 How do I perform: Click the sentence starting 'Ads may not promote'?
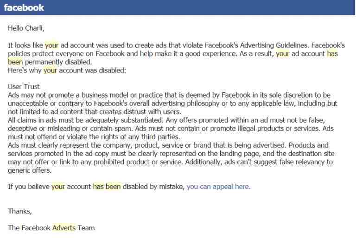click(172, 104)
